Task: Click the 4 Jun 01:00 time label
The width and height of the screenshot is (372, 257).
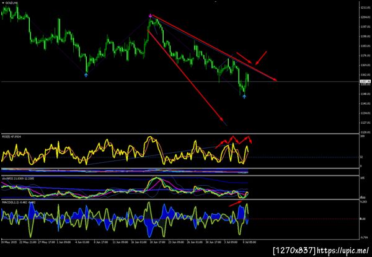Action: (x=82, y=242)
